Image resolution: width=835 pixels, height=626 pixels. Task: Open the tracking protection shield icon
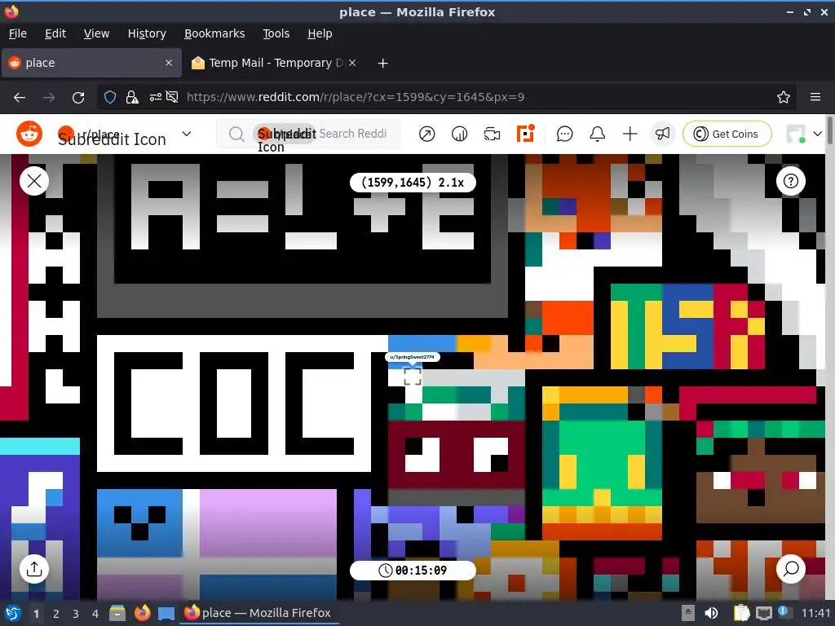click(x=110, y=97)
